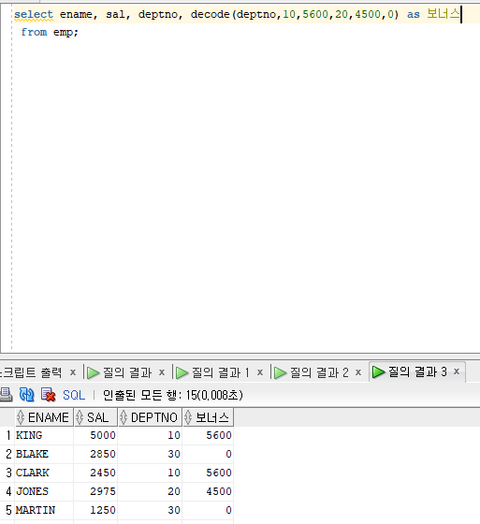Click DEPTNO value 20 for JONES
480x524 pixels.
coord(150,491)
